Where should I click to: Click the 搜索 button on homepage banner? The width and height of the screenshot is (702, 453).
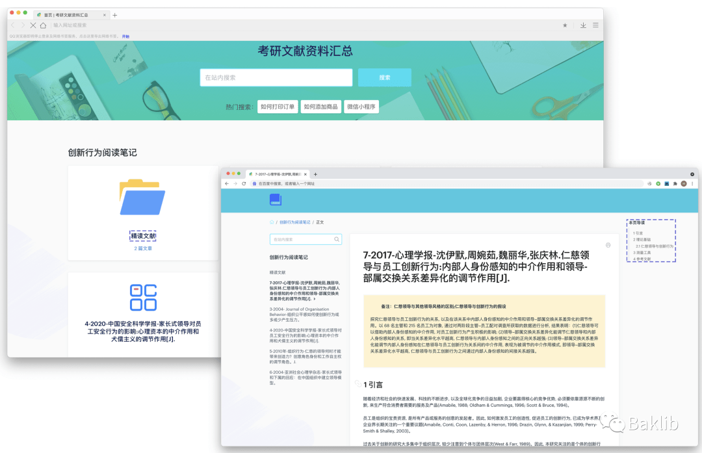pos(385,77)
